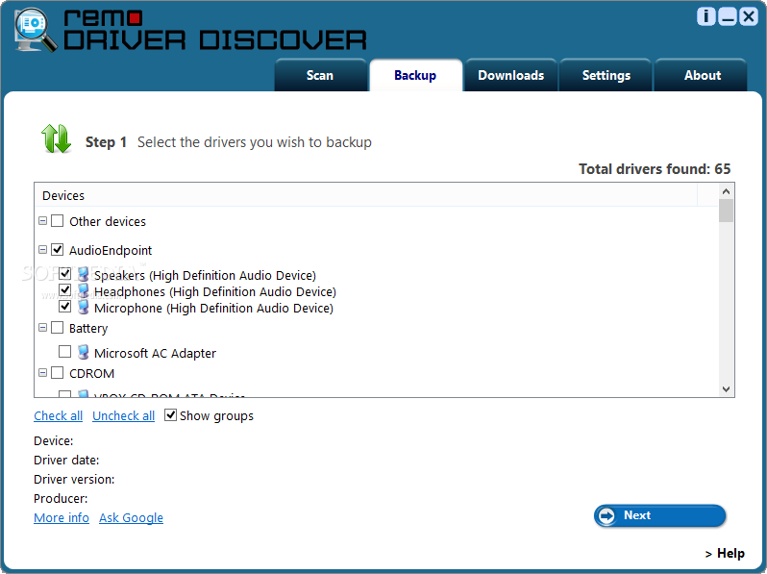767x574 pixels.
Task: Check the Other devices group checkbox
Action: coord(58,221)
